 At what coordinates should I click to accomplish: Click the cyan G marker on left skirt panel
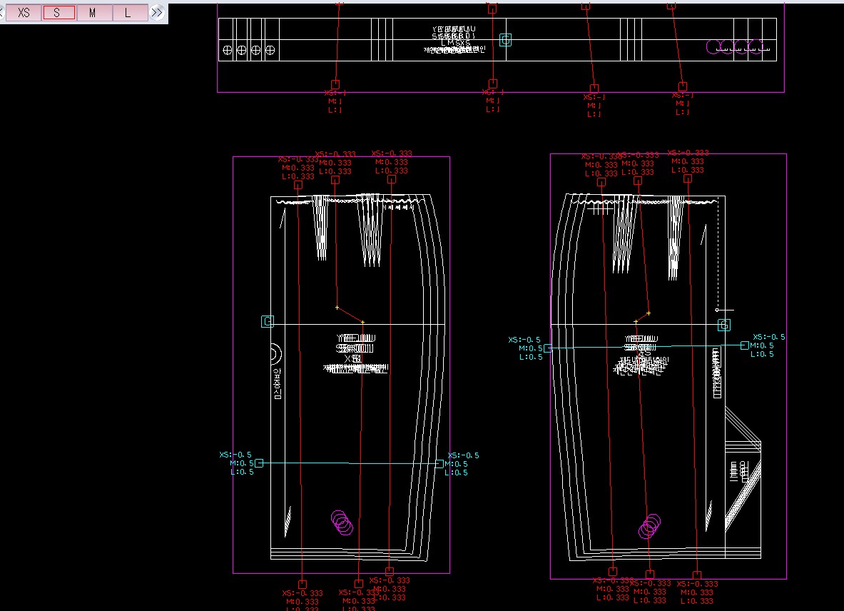tap(268, 322)
